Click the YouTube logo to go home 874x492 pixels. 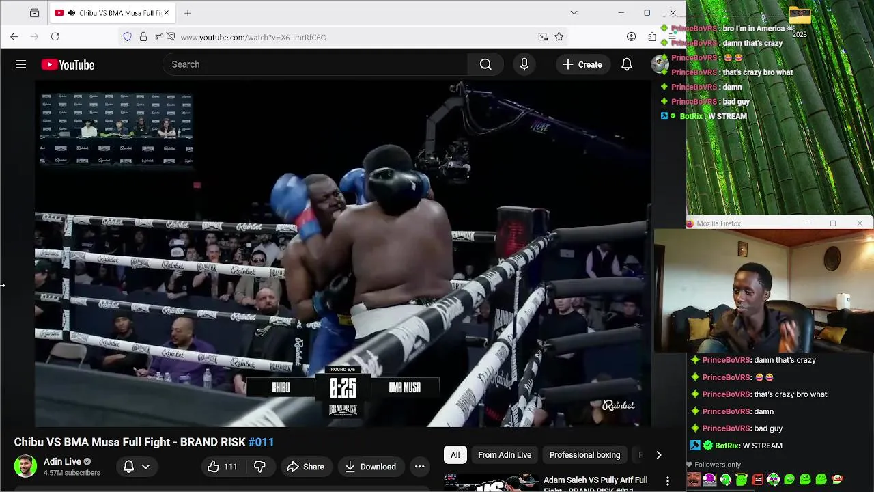[x=68, y=65]
